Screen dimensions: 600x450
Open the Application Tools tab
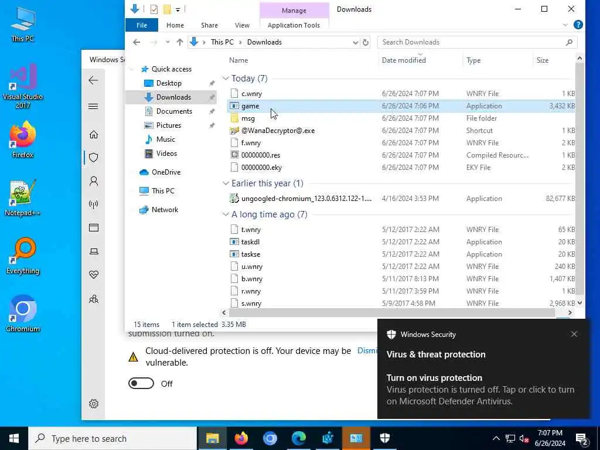294,25
